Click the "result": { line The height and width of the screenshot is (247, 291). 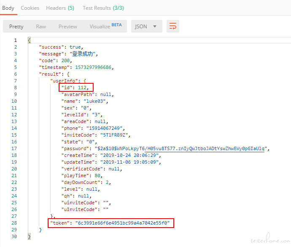[x=54, y=74]
